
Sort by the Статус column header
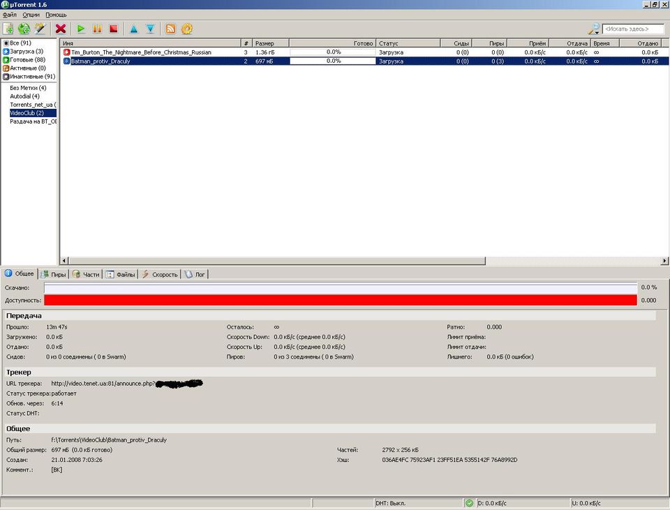pyautogui.click(x=408, y=43)
